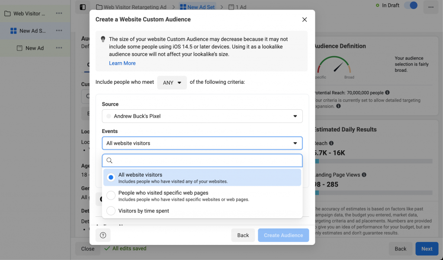
Task: Follow the Learn More link
Action: coord(122,63)
